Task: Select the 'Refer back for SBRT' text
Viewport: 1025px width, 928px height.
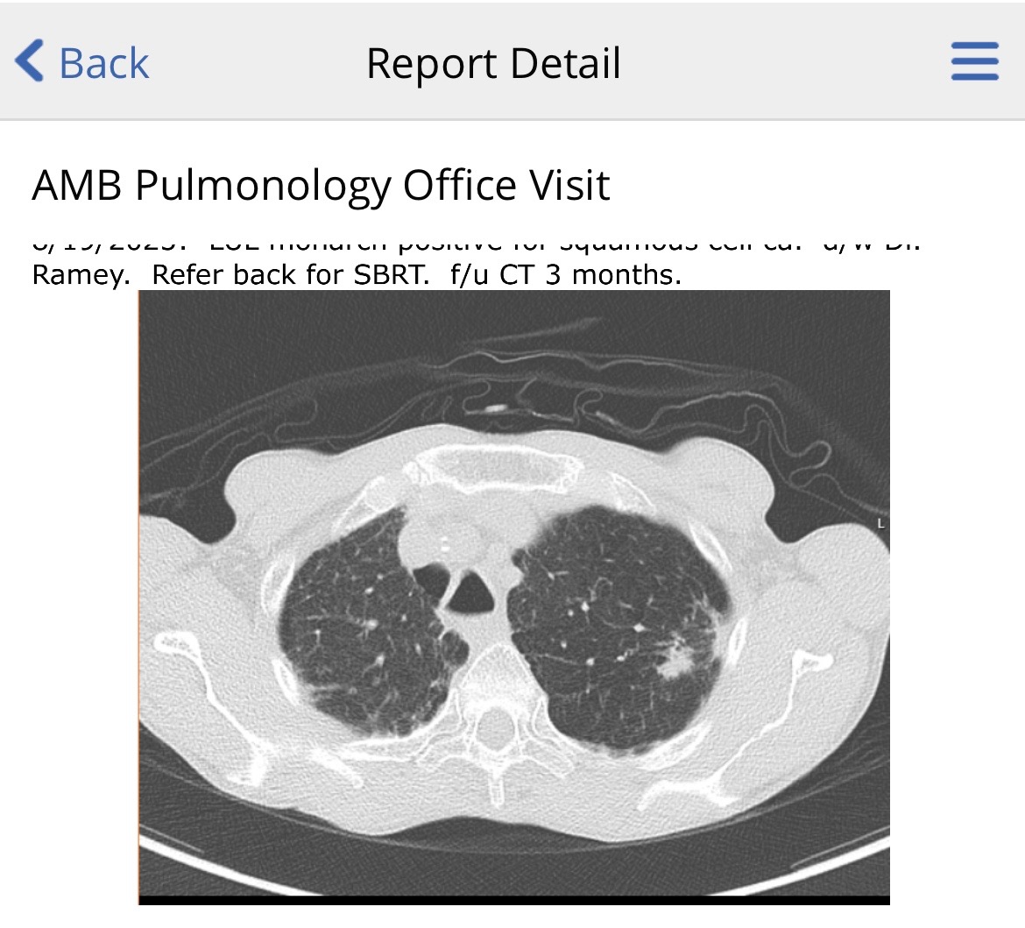Action: pyautogui.click(x=290, y=274)
